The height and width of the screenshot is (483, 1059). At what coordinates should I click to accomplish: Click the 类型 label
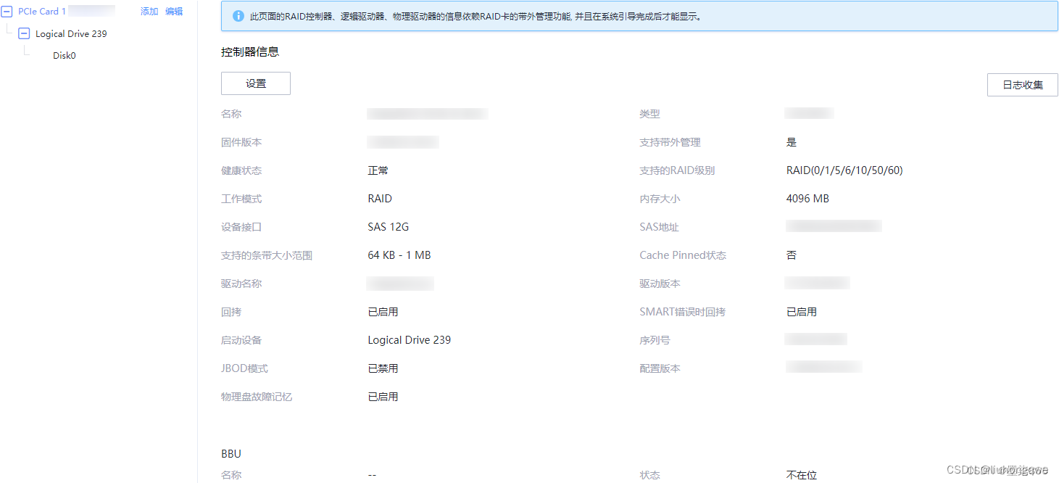pyautogui.click(x=649, y=114)
